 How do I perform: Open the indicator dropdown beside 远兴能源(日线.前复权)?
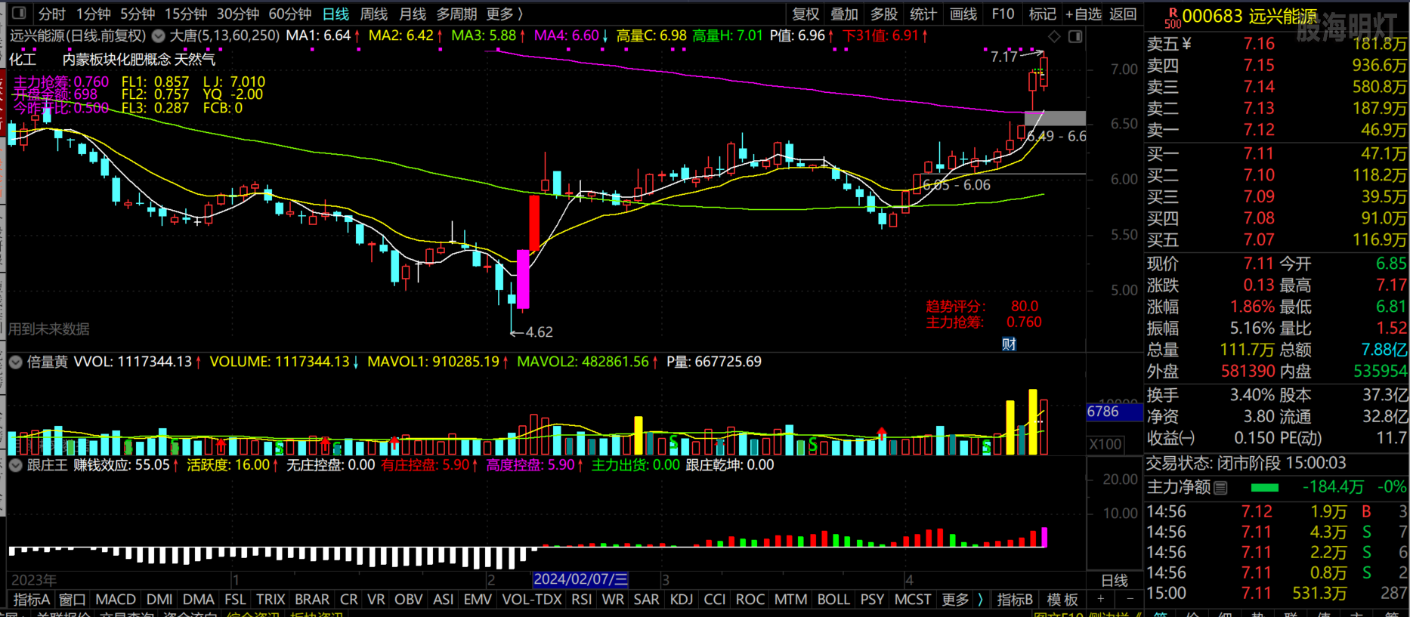click(159, 35)
